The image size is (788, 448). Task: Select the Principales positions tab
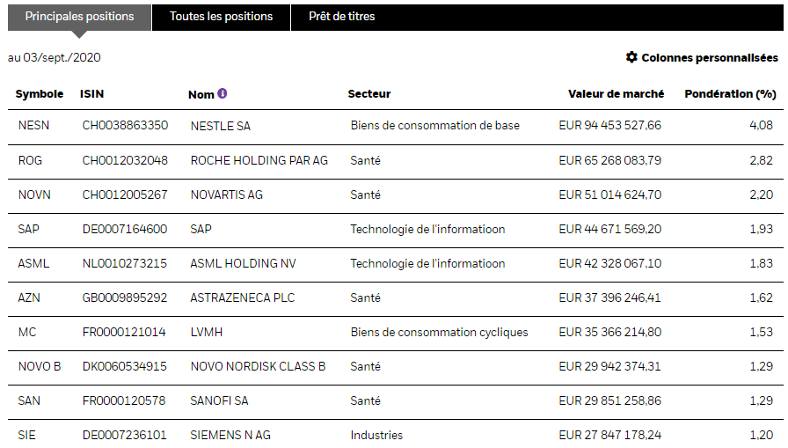click(x=79, y=17)
